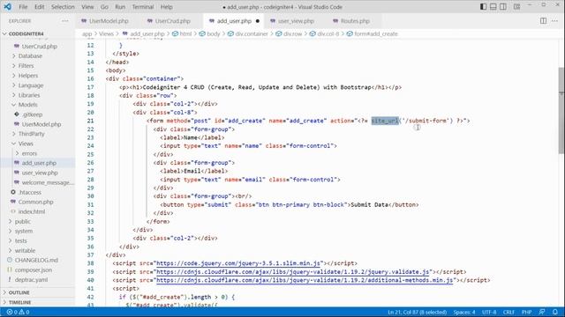
Task: Switch to UserCrud.php tab
Action: 173,21
